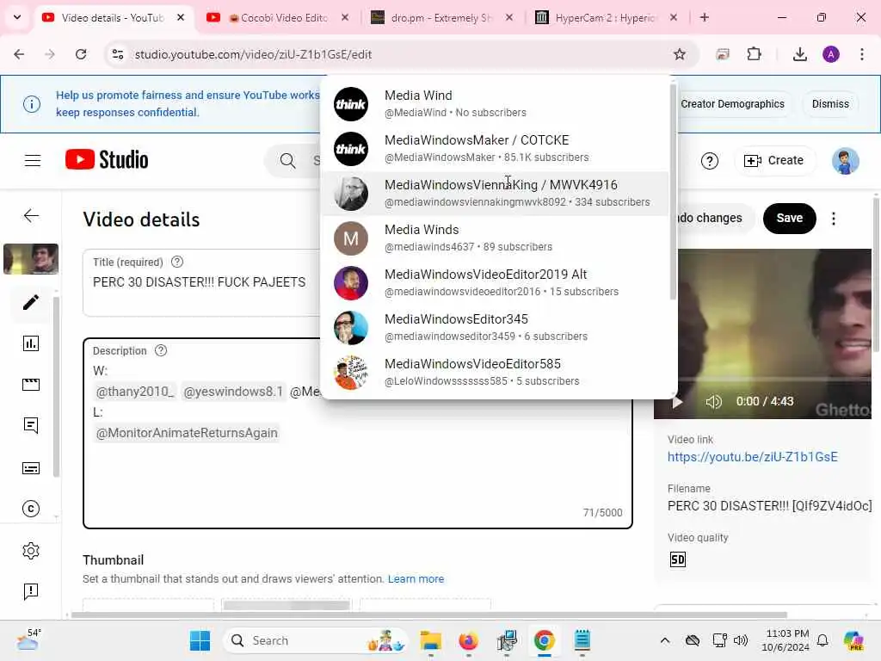Open the Chrome three-dot menu

[x=862, y=54]
